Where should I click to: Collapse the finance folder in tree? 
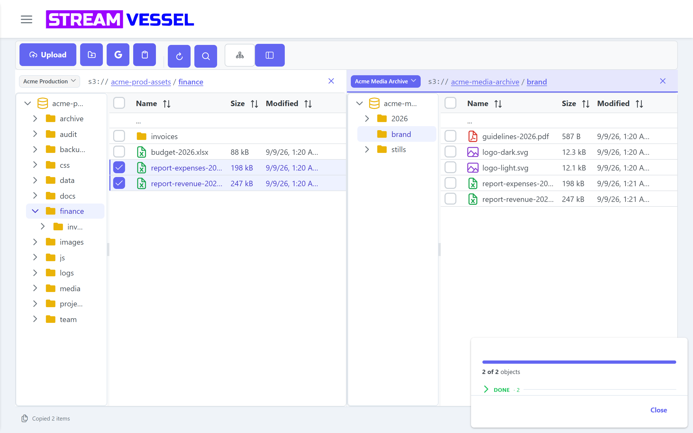[35, 211]
